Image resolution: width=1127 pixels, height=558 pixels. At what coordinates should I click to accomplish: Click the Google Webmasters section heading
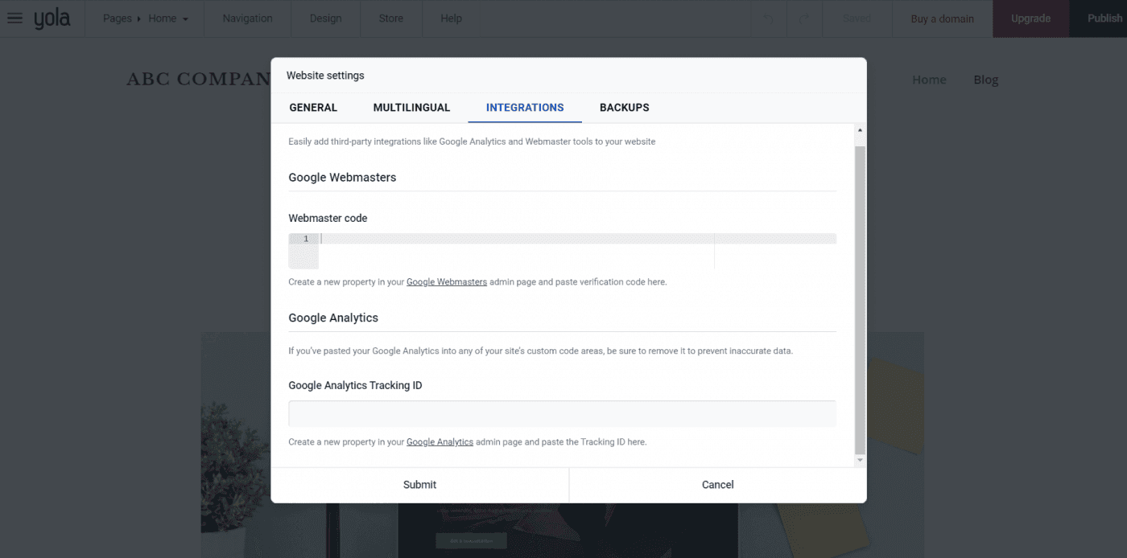(342, 178)
